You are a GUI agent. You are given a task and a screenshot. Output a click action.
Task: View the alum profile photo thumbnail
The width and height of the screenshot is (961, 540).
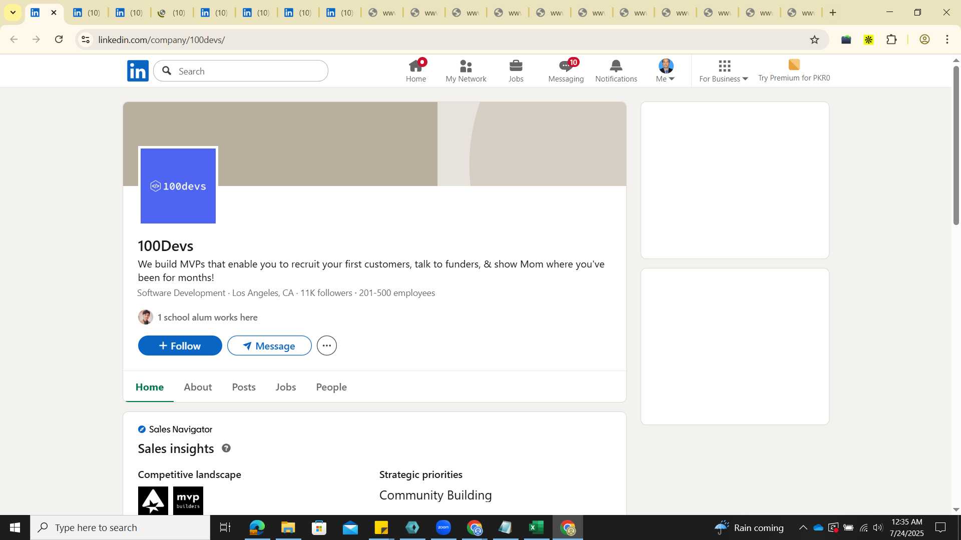point(146,317)
